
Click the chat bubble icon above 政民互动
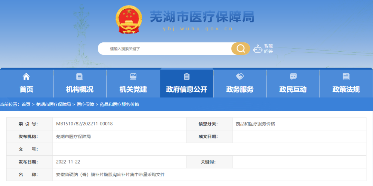293,76
